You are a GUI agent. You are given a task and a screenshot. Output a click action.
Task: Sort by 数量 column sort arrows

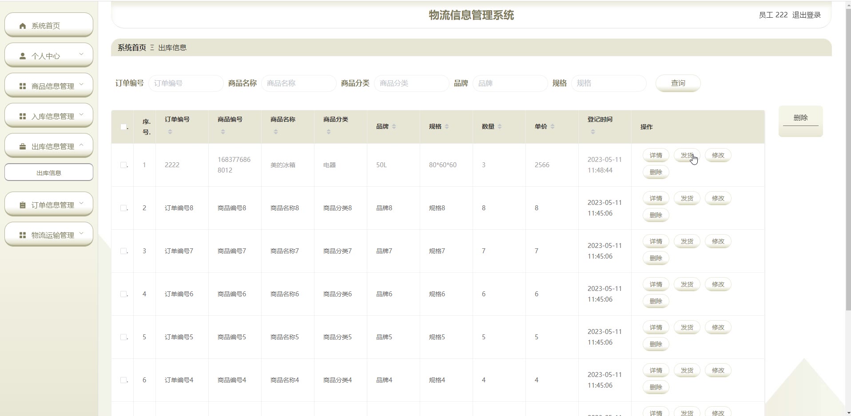(x=500, y=126)
